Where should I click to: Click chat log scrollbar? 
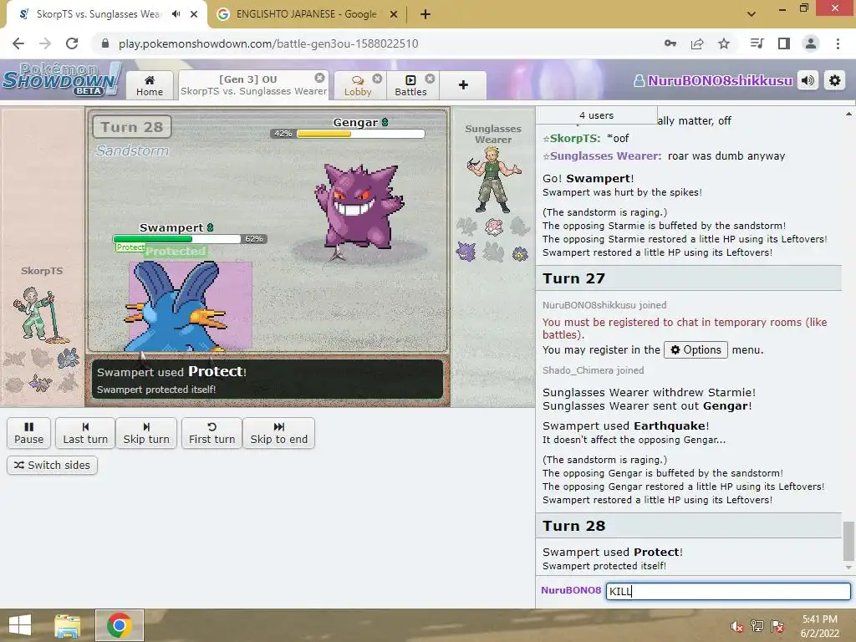click(x=848, y=541)
